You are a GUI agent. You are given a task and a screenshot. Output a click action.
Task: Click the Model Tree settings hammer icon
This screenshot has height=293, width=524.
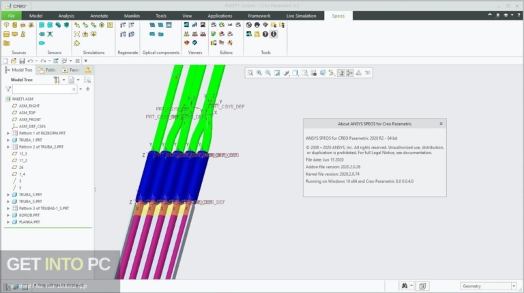point(57,80)
